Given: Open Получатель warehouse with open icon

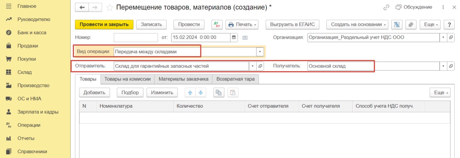Looking at the screenshot, I should point(451,66).
